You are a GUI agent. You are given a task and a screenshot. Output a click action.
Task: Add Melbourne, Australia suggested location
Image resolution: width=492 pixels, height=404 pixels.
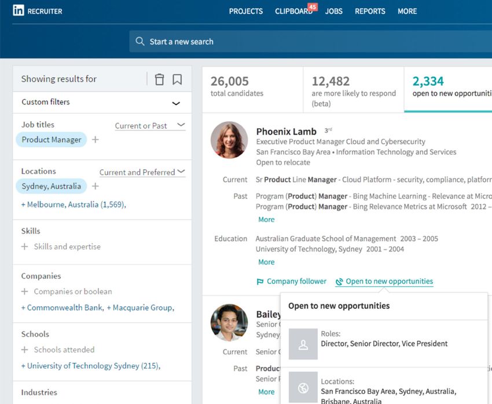(74, 205)
